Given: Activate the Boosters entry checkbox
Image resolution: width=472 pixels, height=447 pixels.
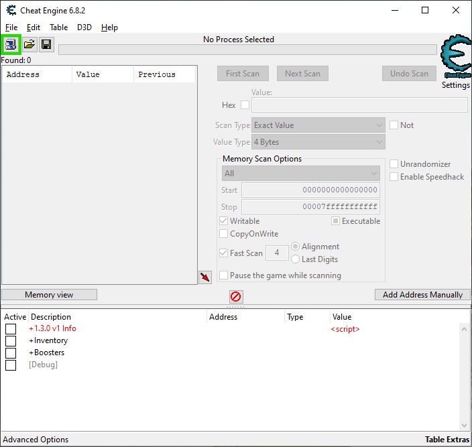Looking at the screenshot, I should (x=11, y=353).
